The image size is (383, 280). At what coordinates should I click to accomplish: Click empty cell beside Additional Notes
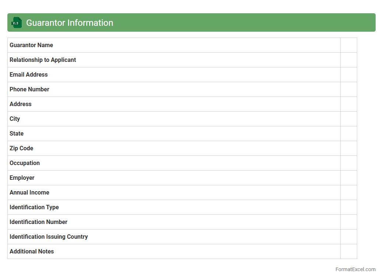click(348, 252)
